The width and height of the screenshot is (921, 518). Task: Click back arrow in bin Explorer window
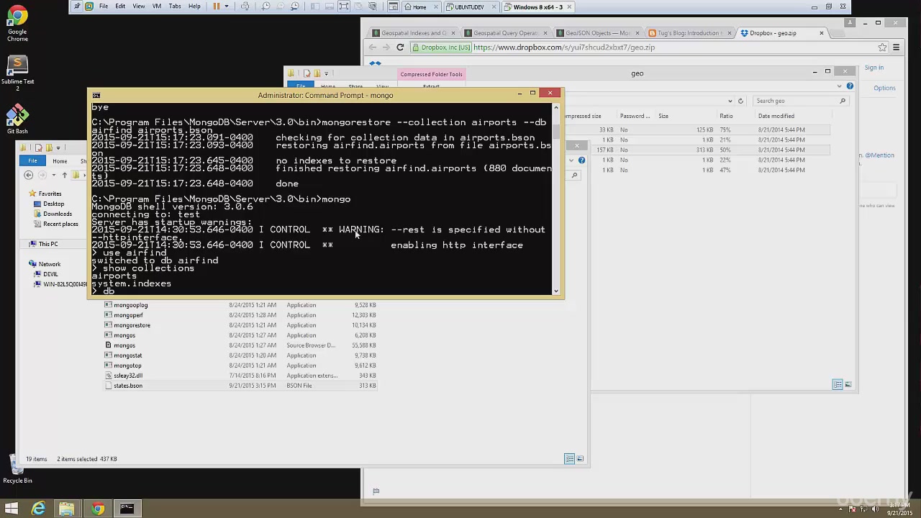[29, 175]
